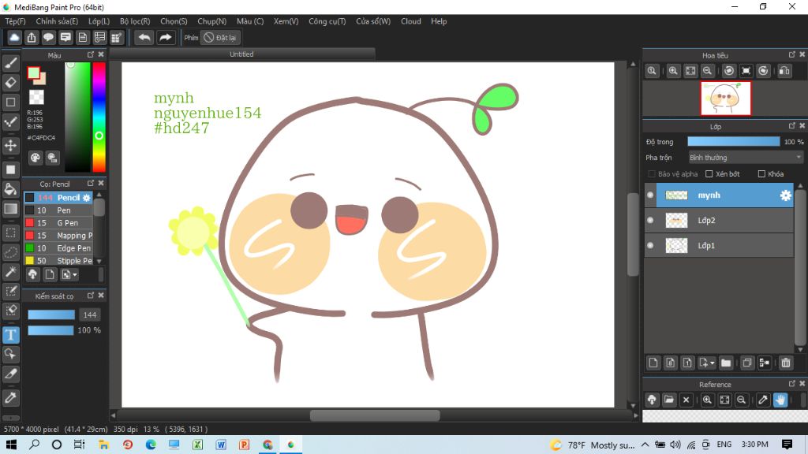
Task: Select the G Pen brush
Action: [x=58, y=223]
